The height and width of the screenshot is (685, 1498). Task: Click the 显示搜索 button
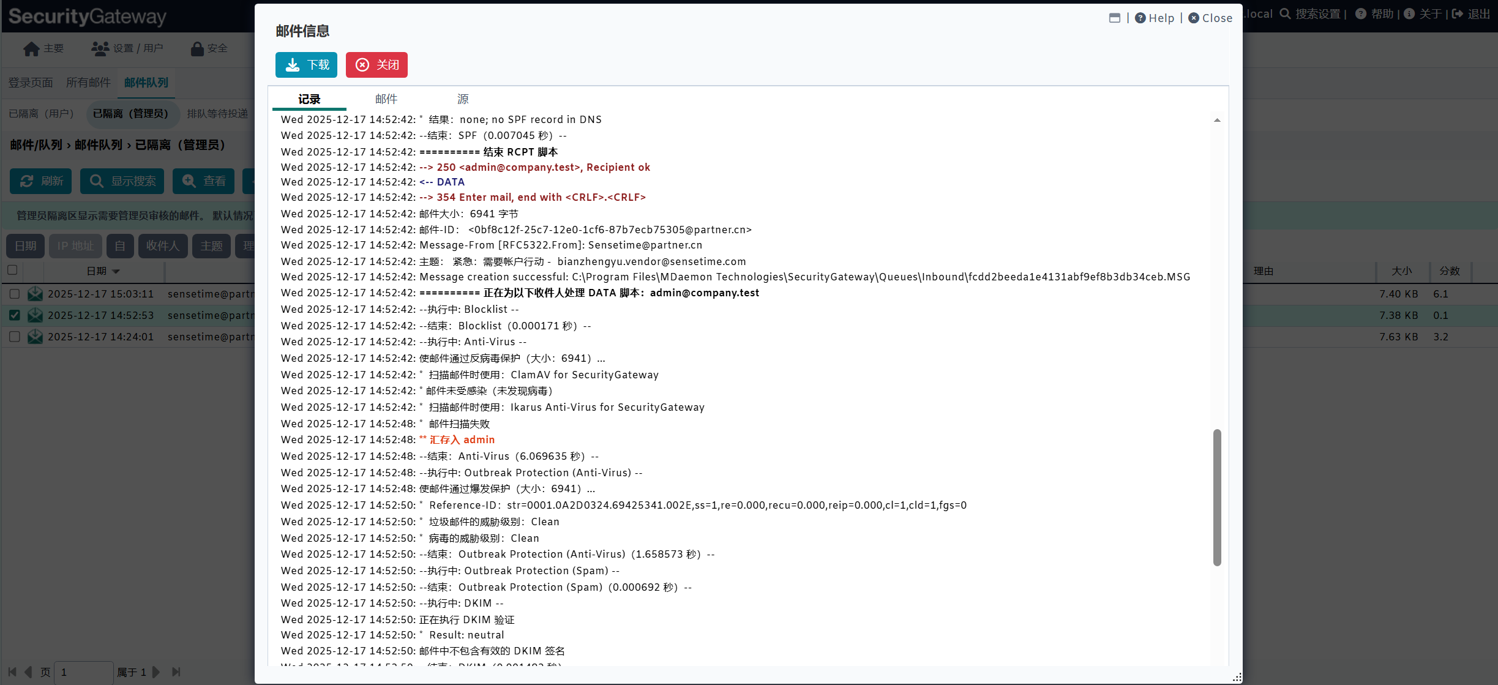coord(122,181)
